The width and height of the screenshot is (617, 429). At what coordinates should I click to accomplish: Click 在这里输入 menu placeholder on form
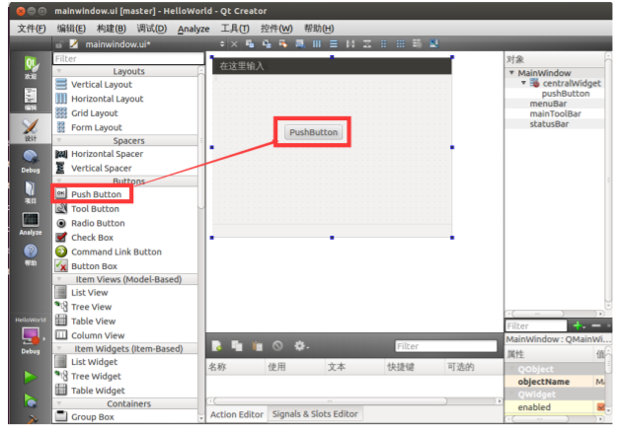click(x=241, y=66)
